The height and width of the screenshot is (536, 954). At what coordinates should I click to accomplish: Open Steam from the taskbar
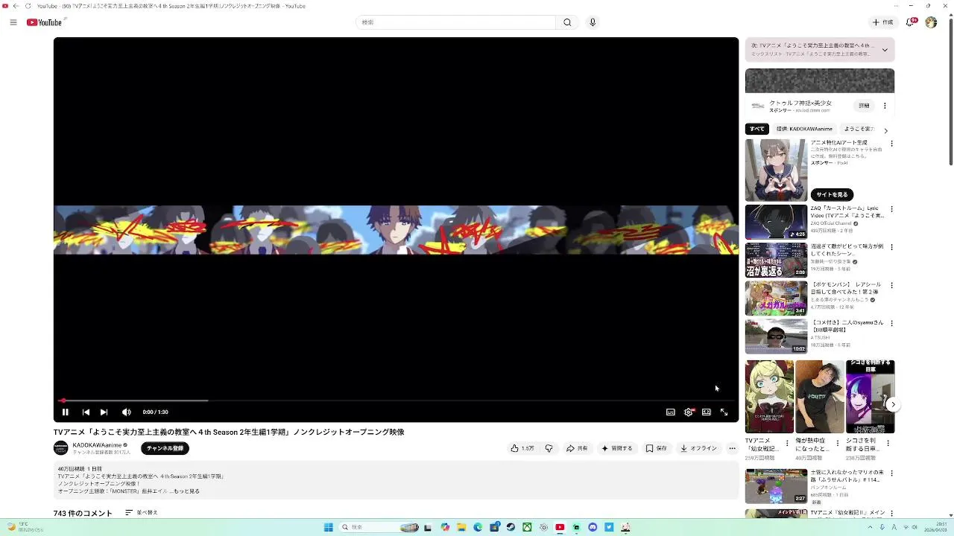511,527
